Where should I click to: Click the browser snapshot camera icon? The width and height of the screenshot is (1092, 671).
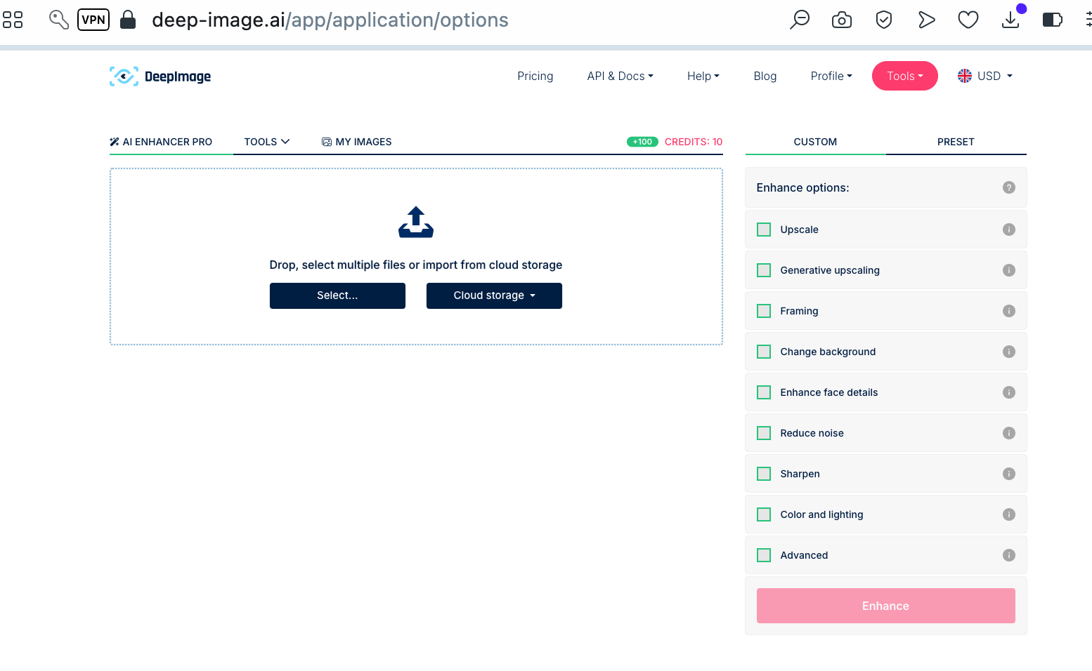(x=842, y=20)
